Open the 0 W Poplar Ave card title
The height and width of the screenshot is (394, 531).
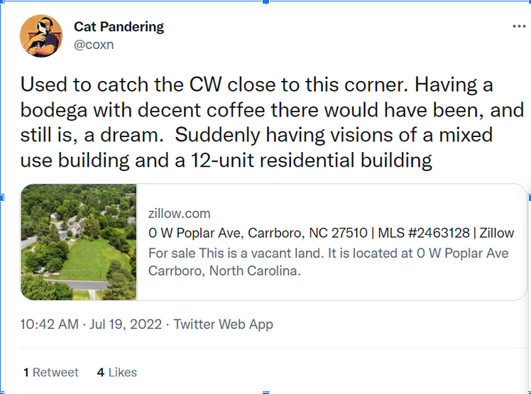(331, 233)
